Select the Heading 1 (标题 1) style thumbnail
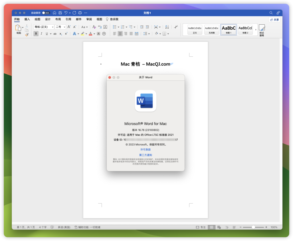 (x=229, y=29)
